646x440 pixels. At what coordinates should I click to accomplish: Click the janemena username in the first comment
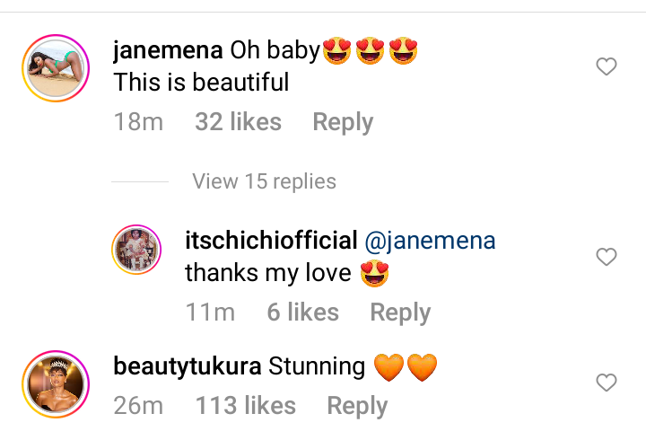[x=168, y=51]
